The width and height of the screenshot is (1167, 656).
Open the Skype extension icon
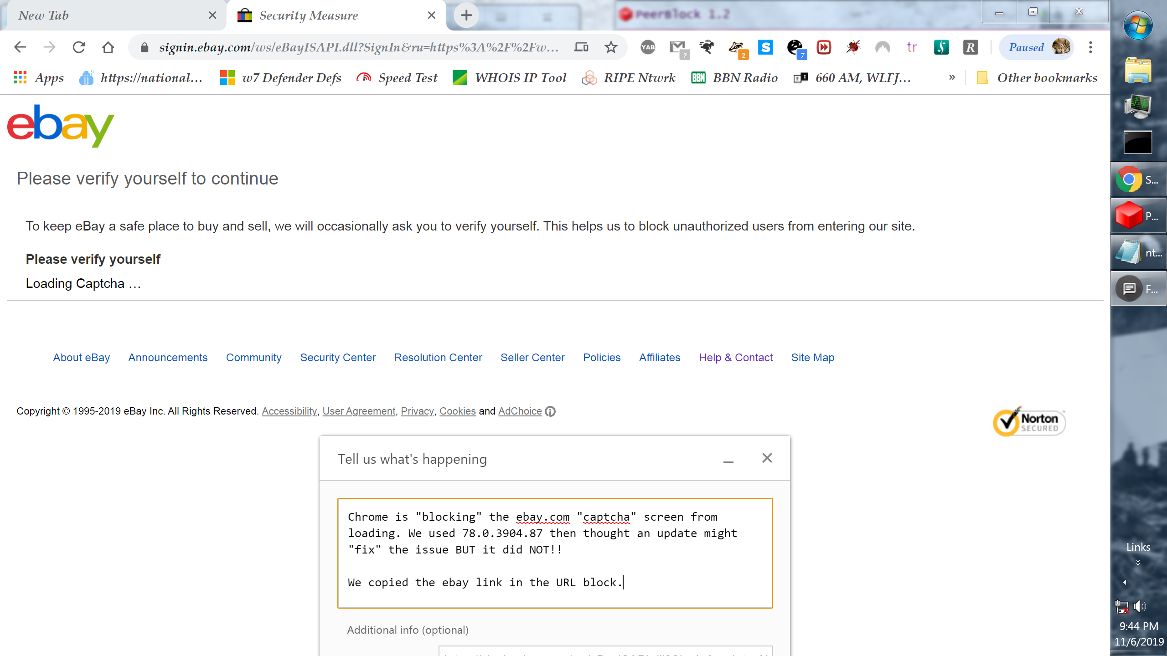click(765, 47)
